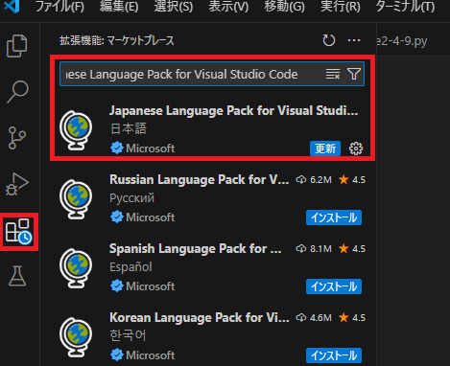Click the Japanese Language Pack globe icon
Screen dimensions: 450x366
76,129
